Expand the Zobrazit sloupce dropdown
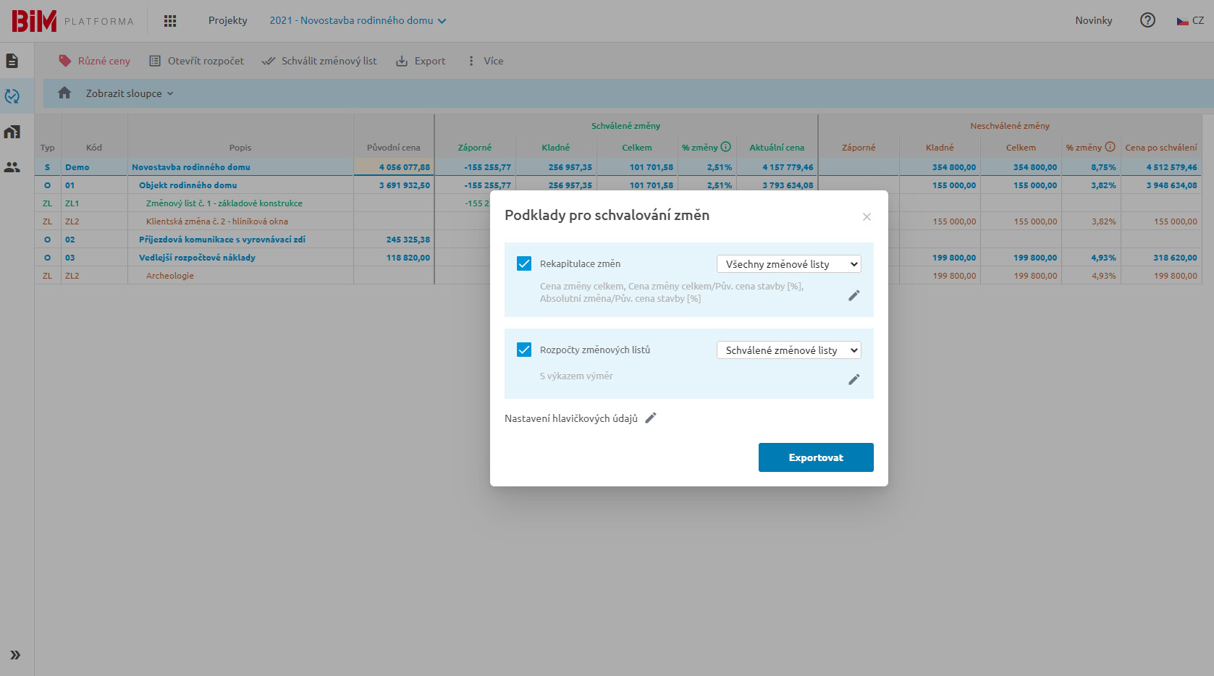This screenshot has height=676, width=1214. click(x=130, y=93)
